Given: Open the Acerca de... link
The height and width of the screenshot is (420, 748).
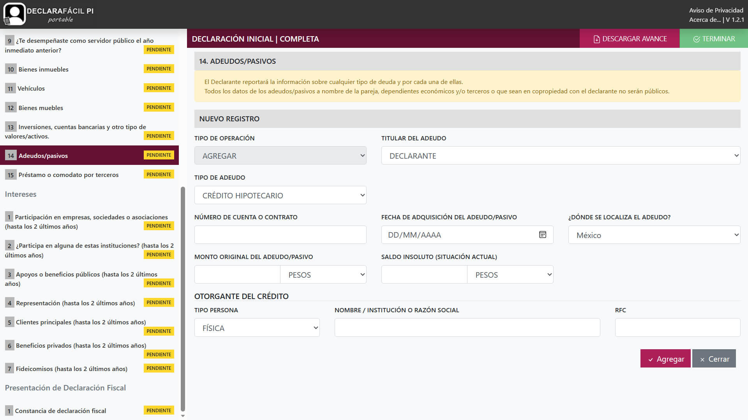Looking at the screenshot, I should coord(705,20).
